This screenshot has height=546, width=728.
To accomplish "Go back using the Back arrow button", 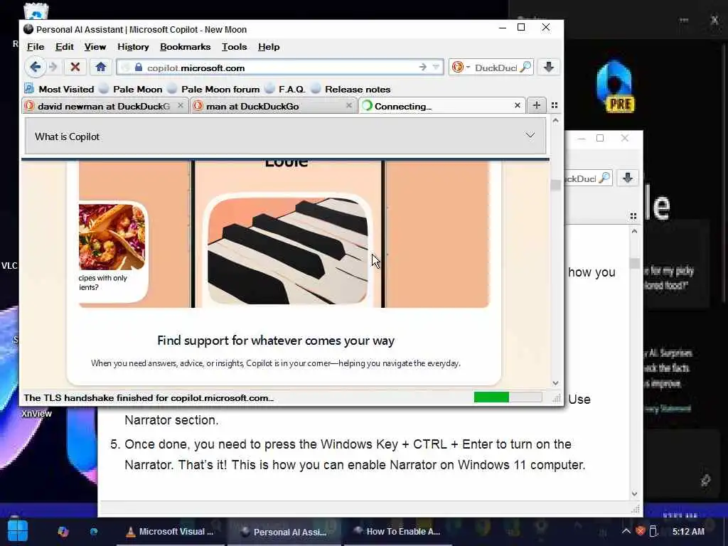I will 36,68.
